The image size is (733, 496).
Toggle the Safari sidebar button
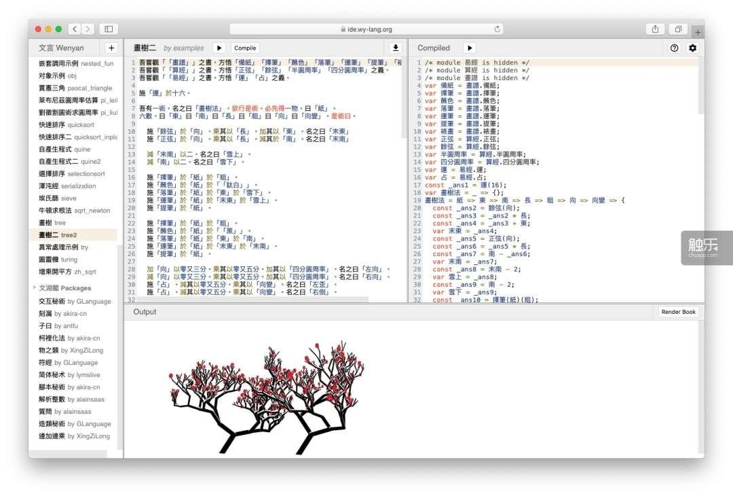pyautogui.click(x=109, y=29)
